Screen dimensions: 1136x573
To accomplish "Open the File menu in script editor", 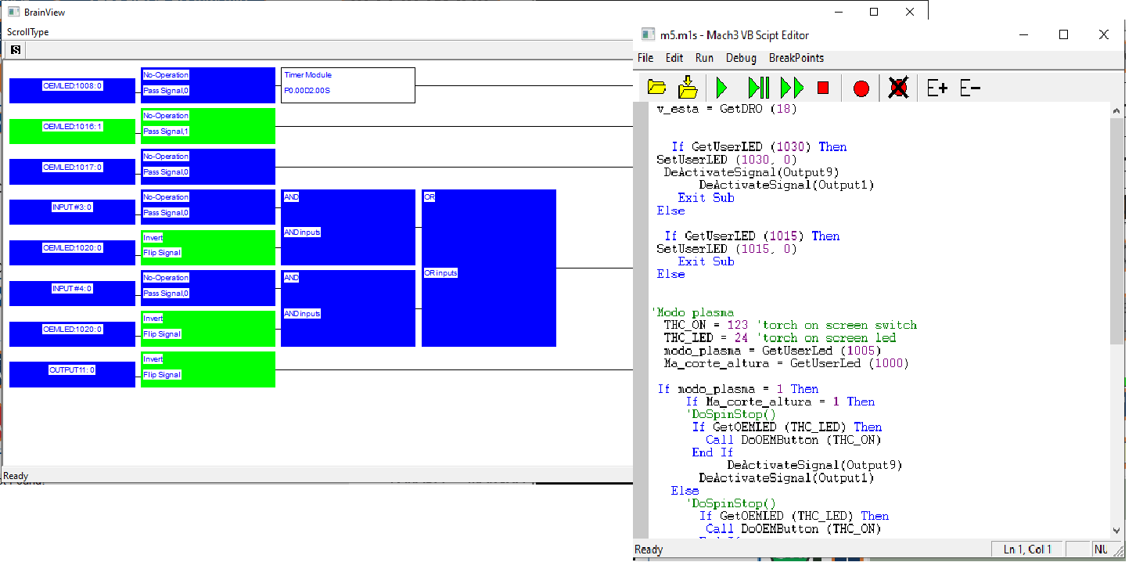I will [645, 58].
